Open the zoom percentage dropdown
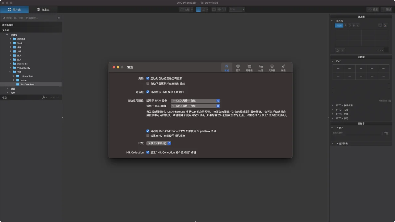 [x=237, y=10]
